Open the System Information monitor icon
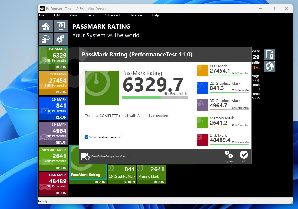 click(x=61, y=26)
